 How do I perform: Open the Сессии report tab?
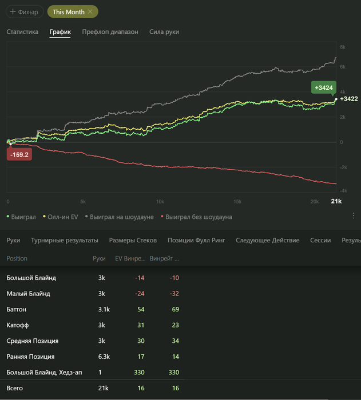pos(320,241)
